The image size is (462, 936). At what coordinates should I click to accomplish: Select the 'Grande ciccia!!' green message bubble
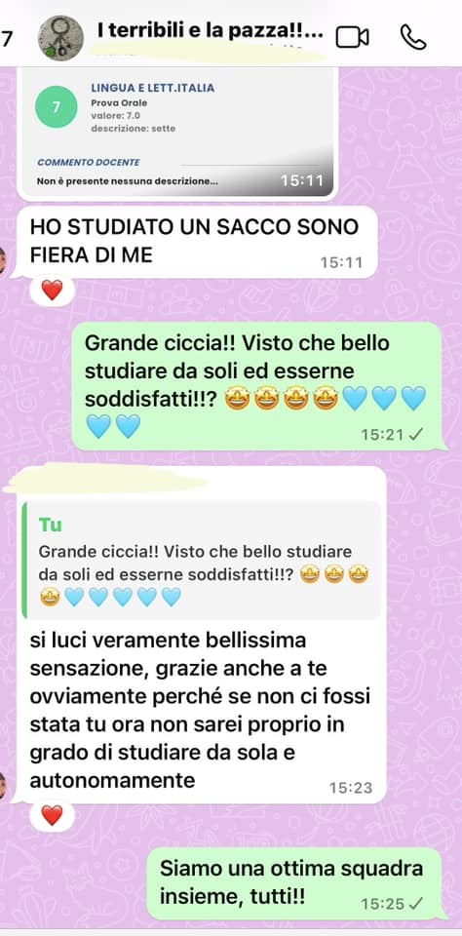[x=257, y=386]
